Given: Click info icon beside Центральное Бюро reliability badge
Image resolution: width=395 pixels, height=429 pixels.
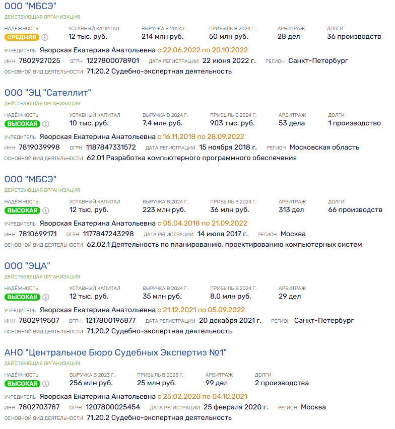Looking at the screenshot, I should 46,384.
